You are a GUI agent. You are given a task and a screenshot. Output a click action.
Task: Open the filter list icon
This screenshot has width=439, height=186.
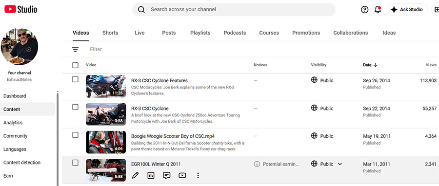click(75, 49)
